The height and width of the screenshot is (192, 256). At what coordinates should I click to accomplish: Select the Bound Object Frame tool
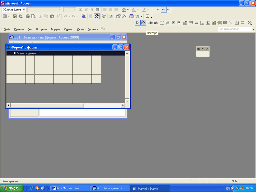coord(214,23)
